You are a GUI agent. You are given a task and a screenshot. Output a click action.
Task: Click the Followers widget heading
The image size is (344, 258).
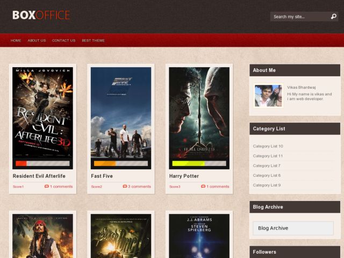tap(264, 252)
